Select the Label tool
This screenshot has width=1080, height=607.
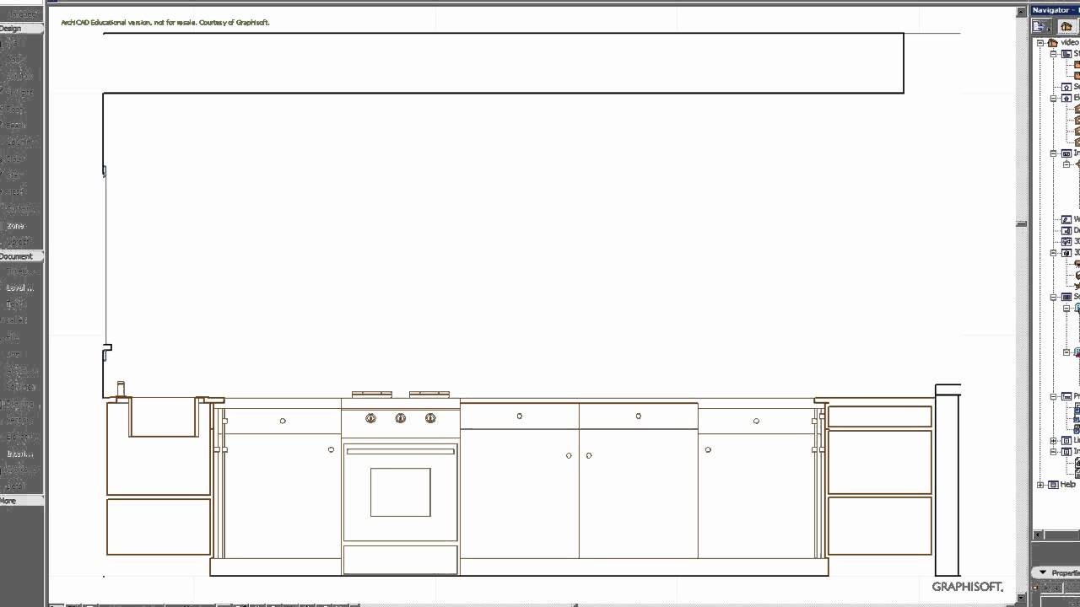21,320
